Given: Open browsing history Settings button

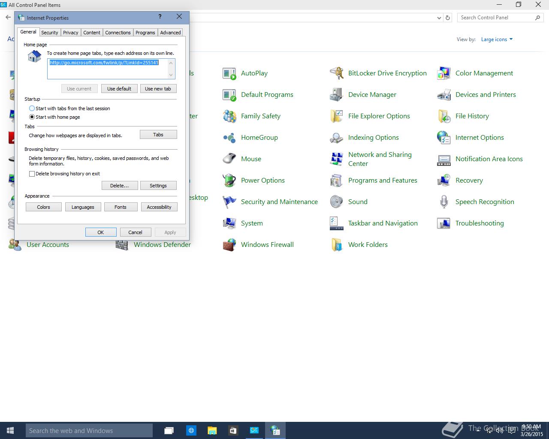Looking at the screenshot, I should tap(158, 186).
